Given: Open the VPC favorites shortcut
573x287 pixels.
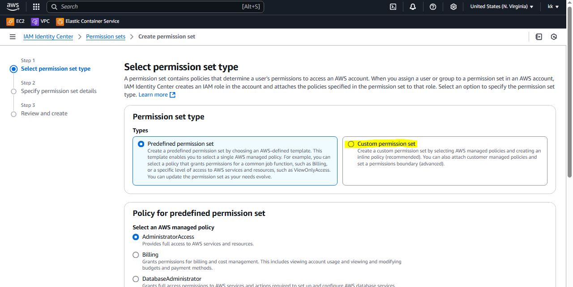Looking at the screenshot, I should pos(40,21).
